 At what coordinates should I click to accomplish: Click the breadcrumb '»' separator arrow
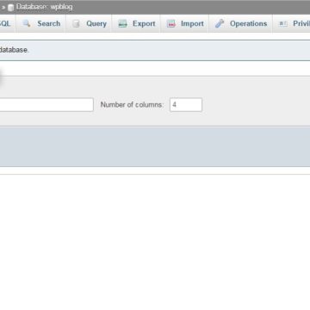[x=3, y=8]
